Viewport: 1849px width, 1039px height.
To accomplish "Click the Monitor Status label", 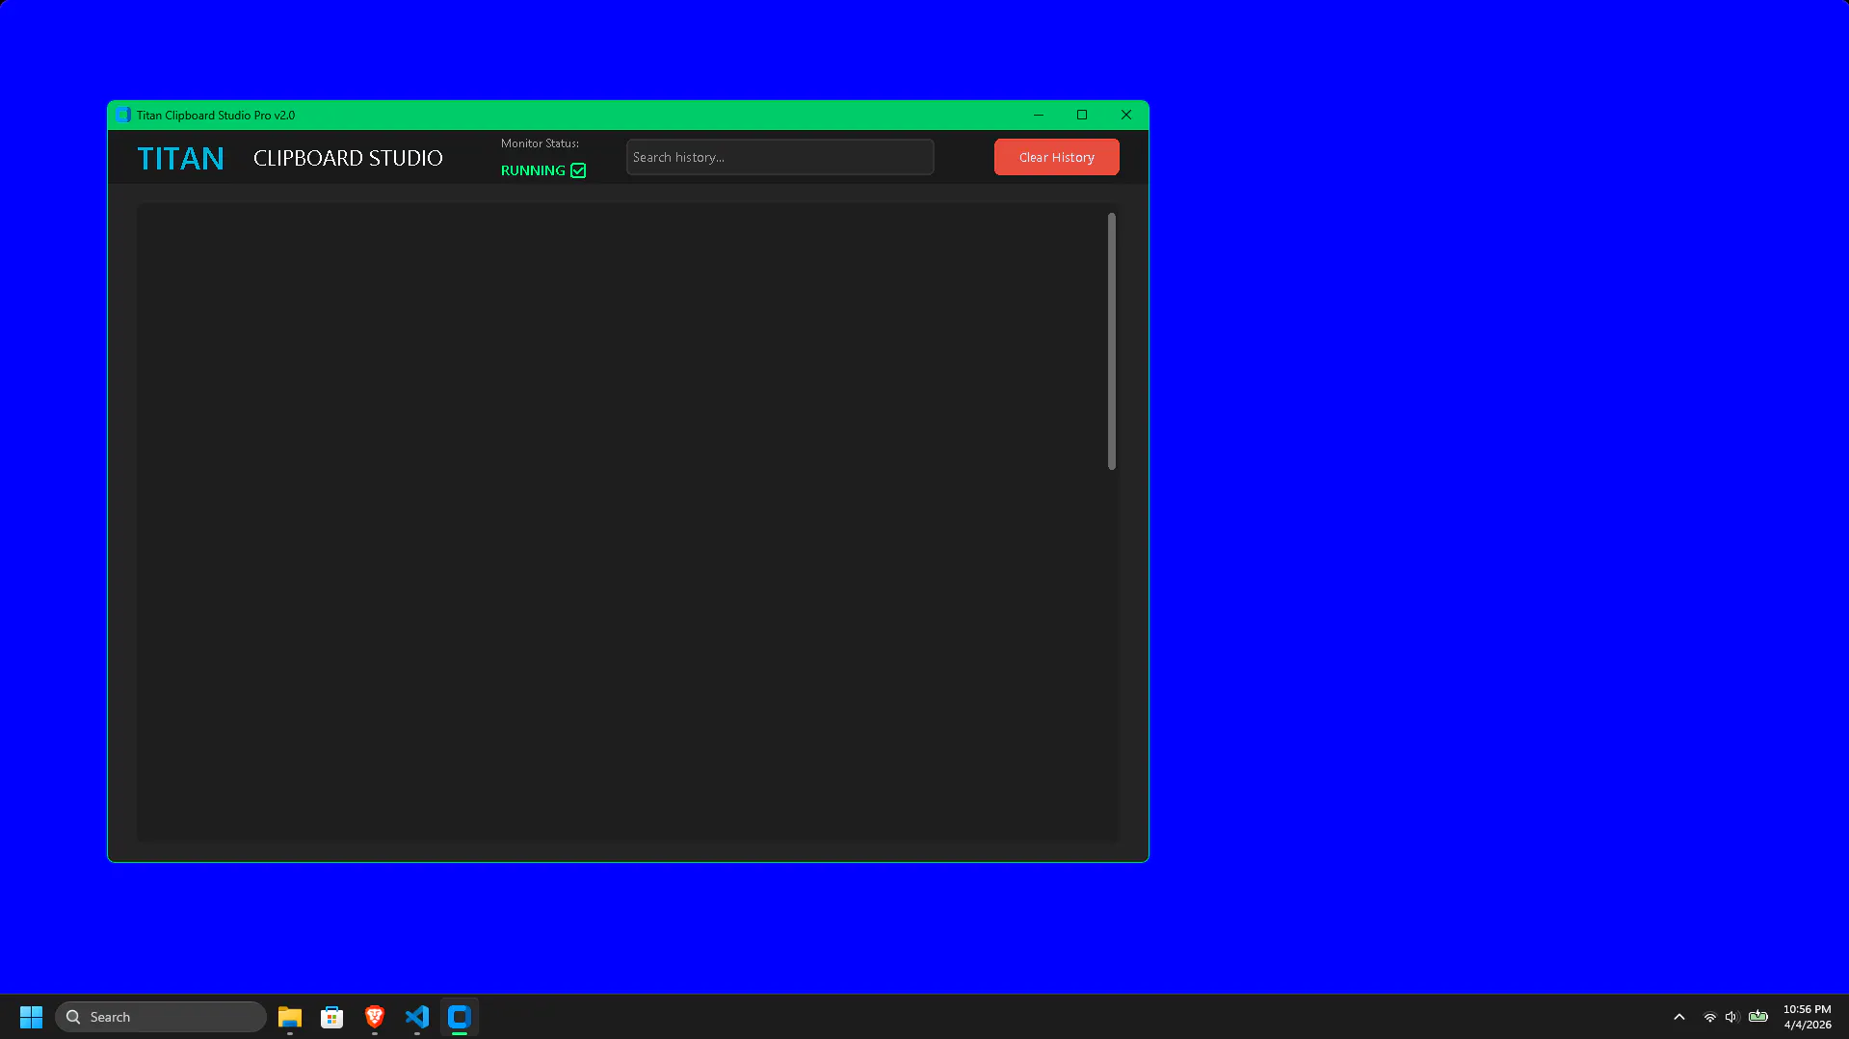I will (540, 143).
